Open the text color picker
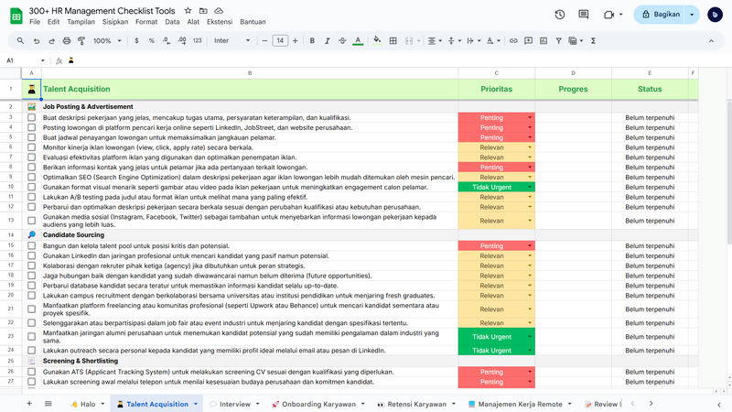Screen dimensions: 732x412 (358, 41)
